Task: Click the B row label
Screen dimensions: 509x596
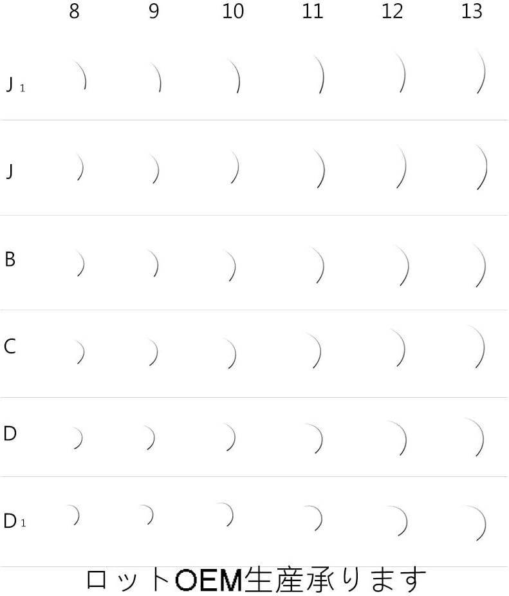Action: [10, 259]
